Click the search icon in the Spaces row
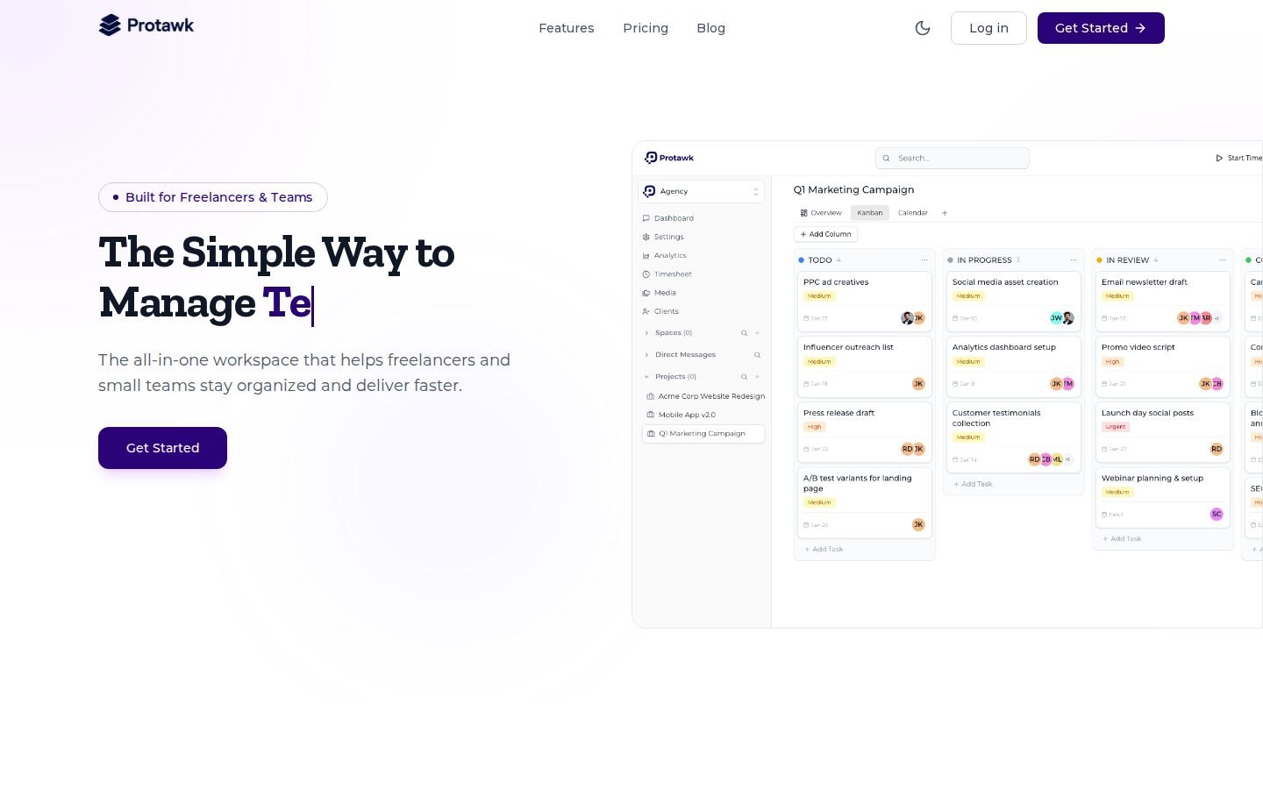Image resolution: width=1263 pixels, height=789 pixels. coord(744,333)
